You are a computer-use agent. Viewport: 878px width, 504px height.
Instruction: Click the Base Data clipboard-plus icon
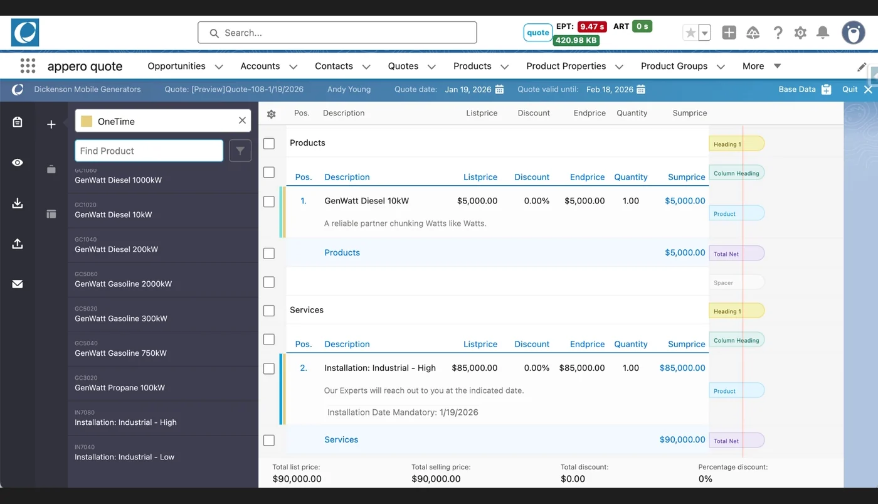[x=827, y=89]
